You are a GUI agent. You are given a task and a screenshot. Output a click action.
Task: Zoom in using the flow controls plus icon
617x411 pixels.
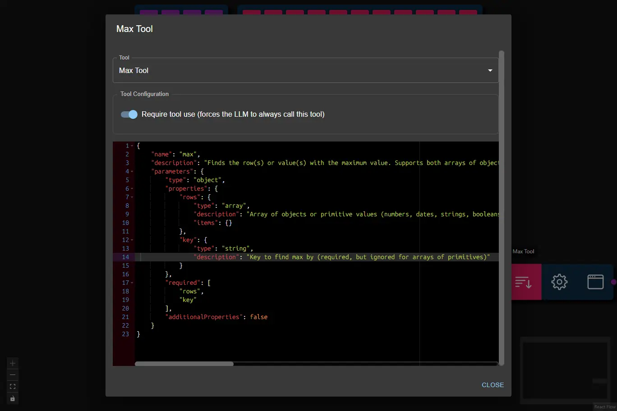pyautogui.click(x=12, y=363)
